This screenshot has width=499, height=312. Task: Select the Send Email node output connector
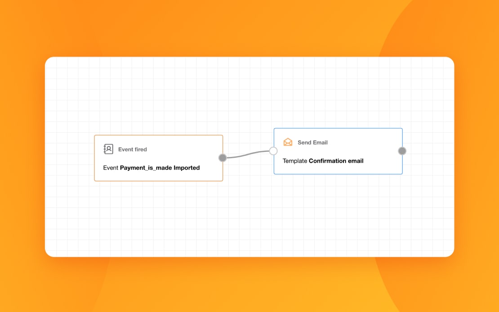click(402, 151)
